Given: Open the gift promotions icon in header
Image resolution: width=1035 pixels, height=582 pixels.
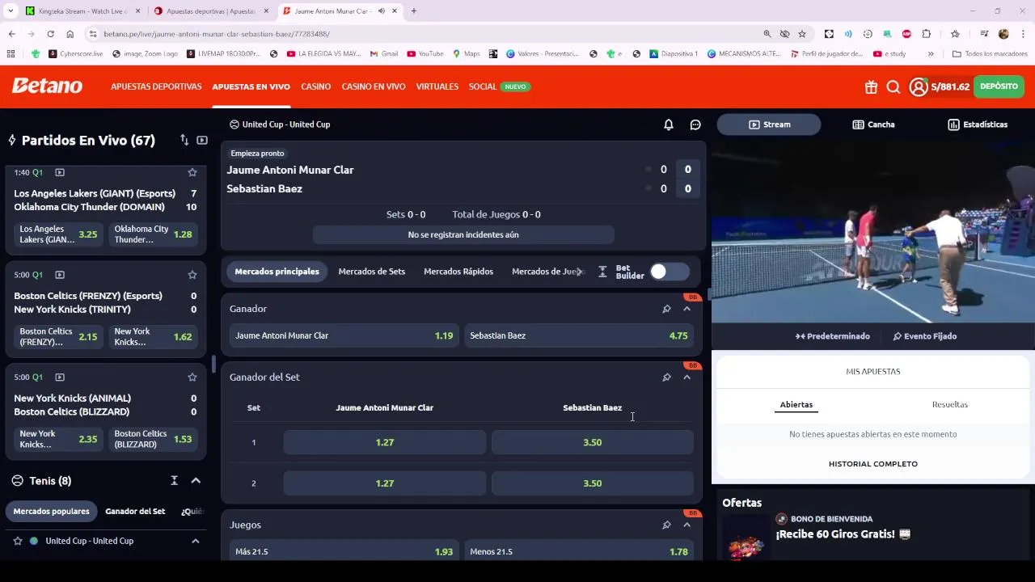Looking at the screenshot, I should coord(871,87).
